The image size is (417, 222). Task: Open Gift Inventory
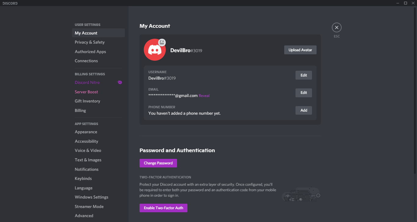tap(98, 101)
